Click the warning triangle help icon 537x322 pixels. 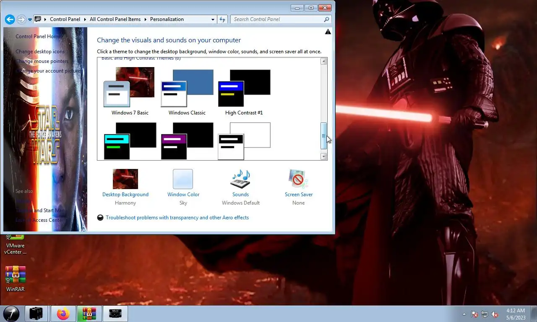pos(328,32)
